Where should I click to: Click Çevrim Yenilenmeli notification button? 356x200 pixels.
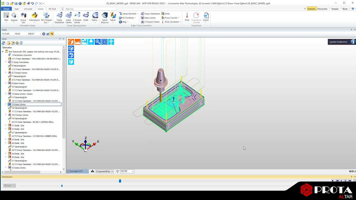pos(342,42)
